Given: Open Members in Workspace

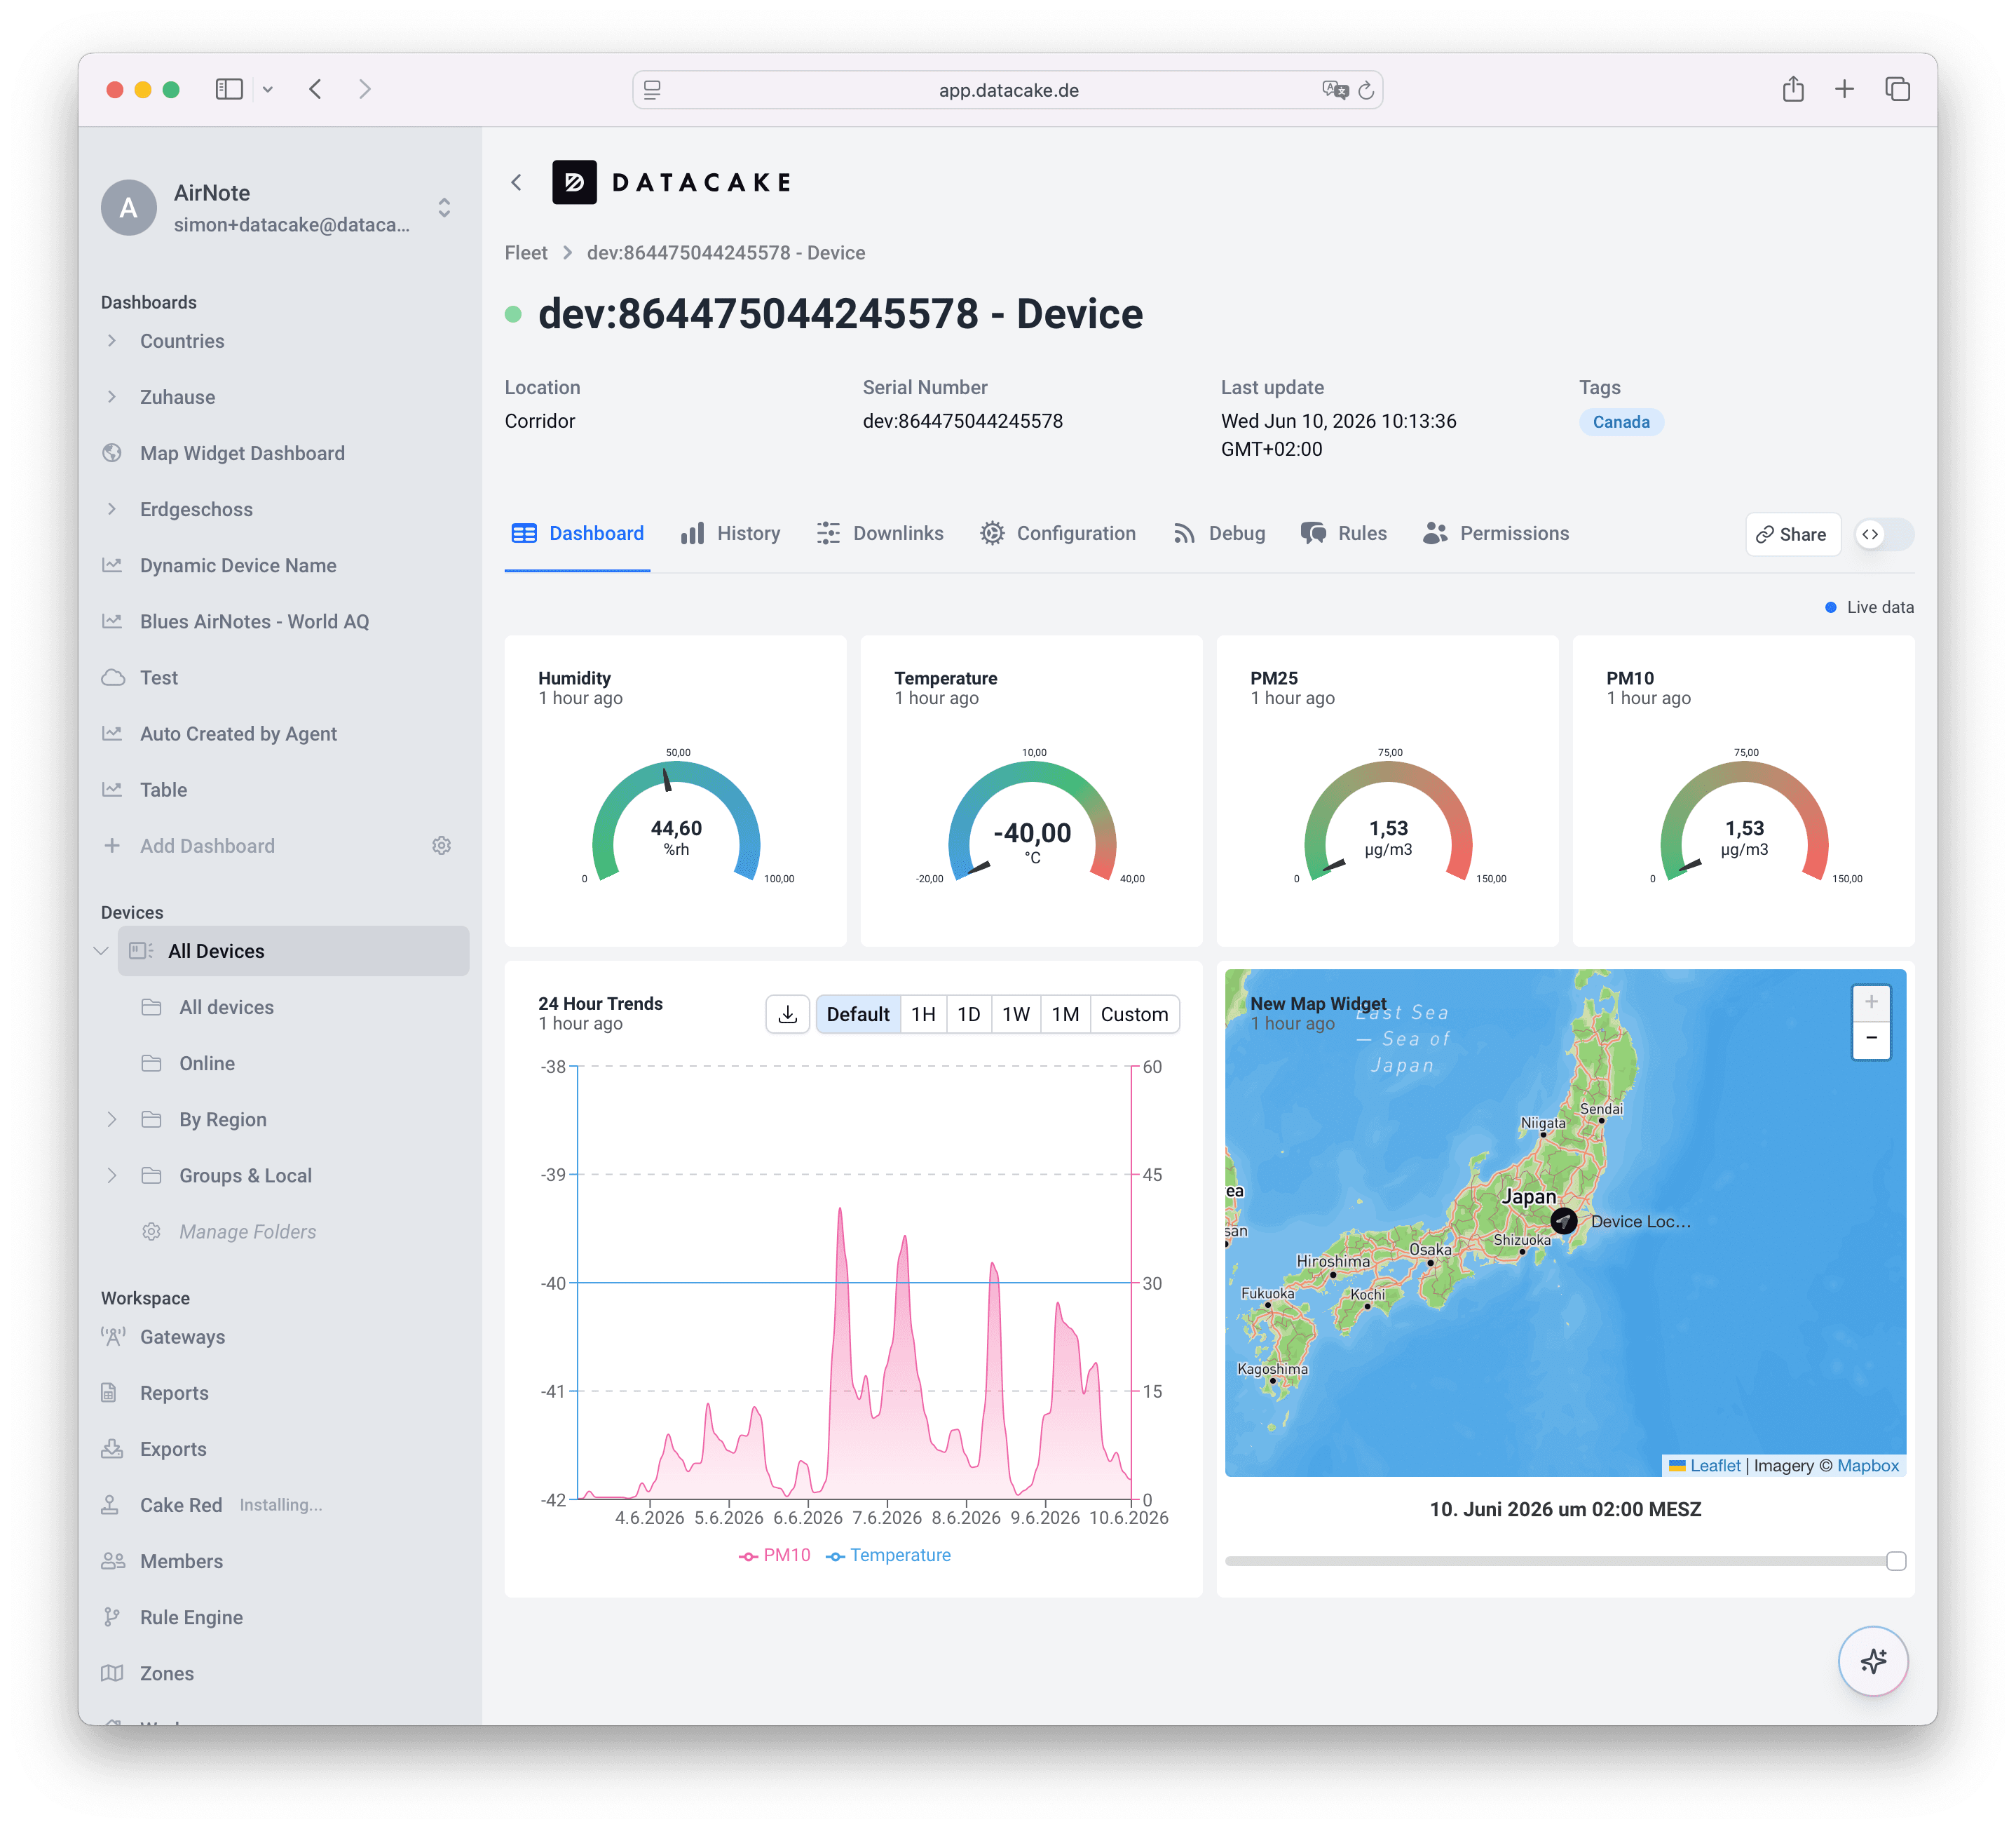Looking at the screenshot, I should click(181, 1561).
